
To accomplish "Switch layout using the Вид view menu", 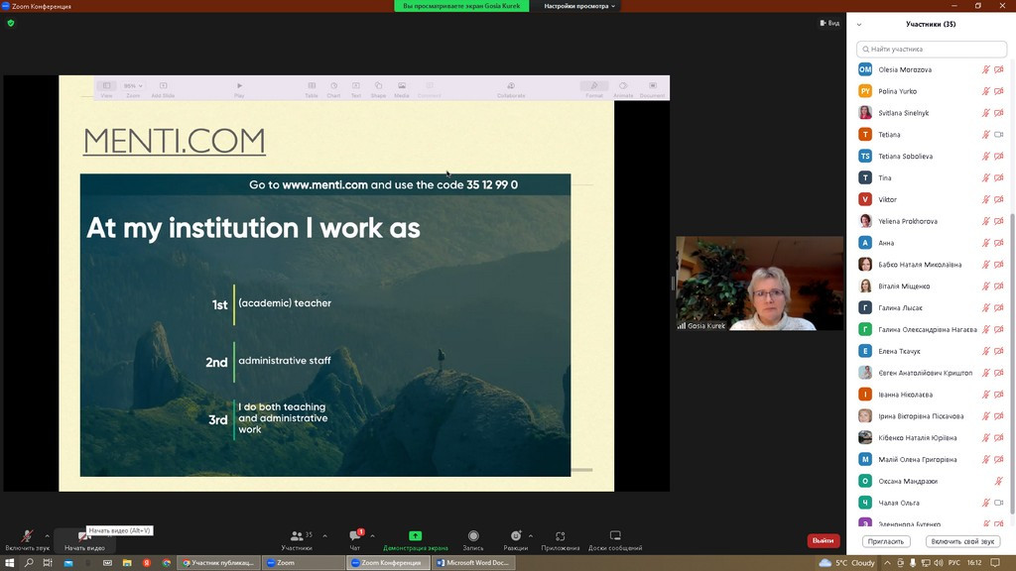I will tap(829, 23).
